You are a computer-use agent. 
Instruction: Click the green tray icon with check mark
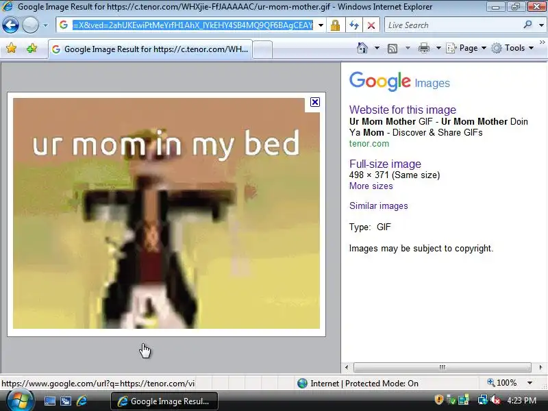point(451,400)
